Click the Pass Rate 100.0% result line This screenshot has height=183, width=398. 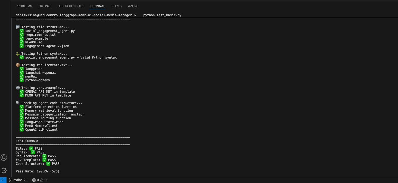pyautogui.click(x=37, y=171)
